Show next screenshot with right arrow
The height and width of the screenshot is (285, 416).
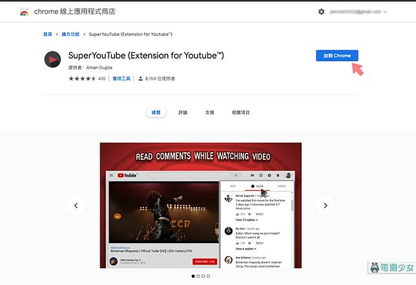pos(326,205)
